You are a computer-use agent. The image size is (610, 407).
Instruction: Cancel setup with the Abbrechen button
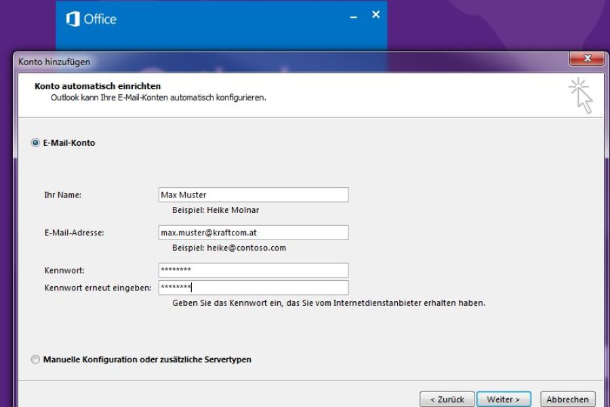tap(571, 400)
